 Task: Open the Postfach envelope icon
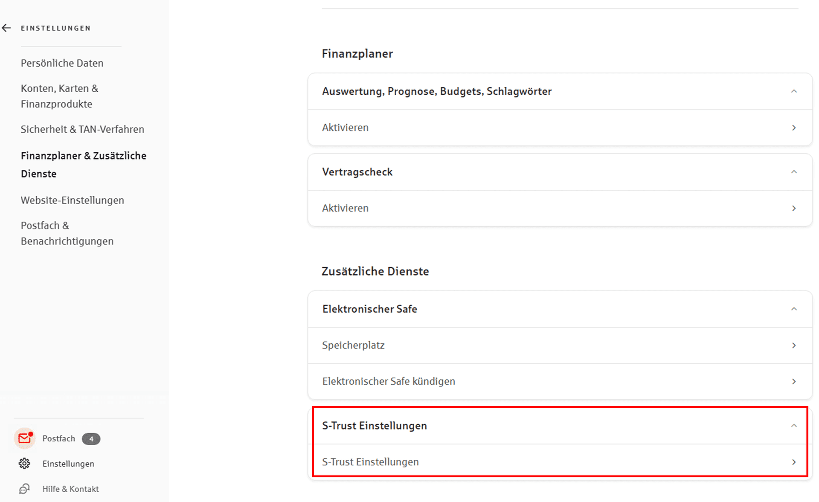coord(25,438)
